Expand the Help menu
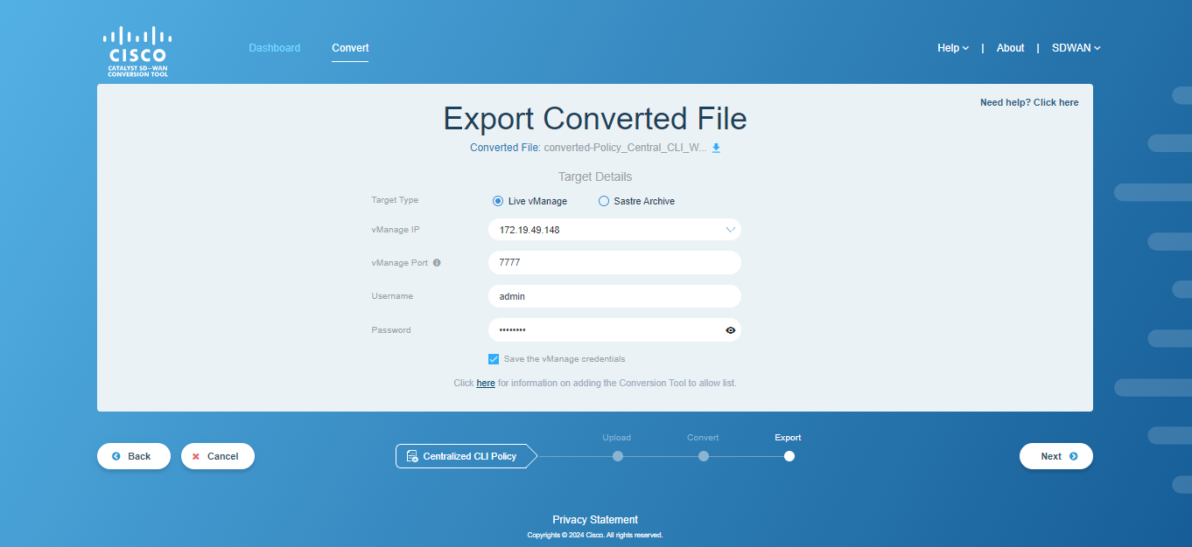The height and width of the screenshot is (547, 1192). point(953,48)
